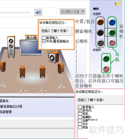Uncheck the 麦克风 checkbox

pos(80,110)
